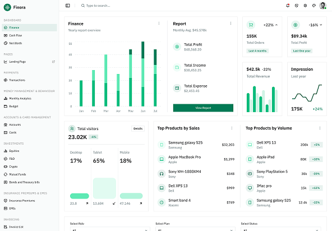Image resolution: width=332 pixels, height=231 pixels.
Task: Toggle the sidebar collapse icon
Action: [x=68, y=6]
